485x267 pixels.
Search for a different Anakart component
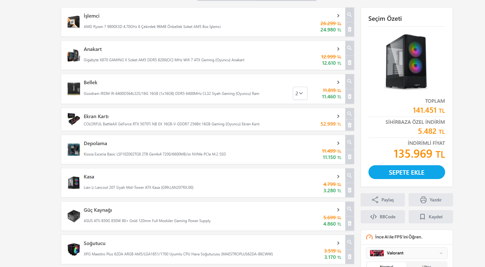click(x=350, y=48)
